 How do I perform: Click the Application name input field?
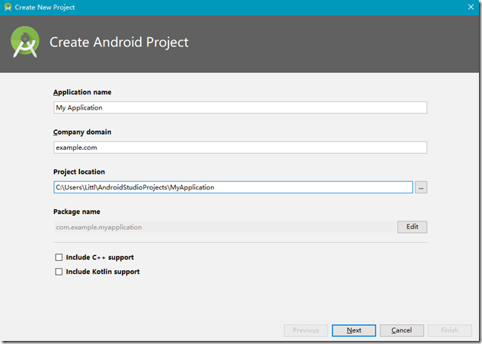(240, 108)
